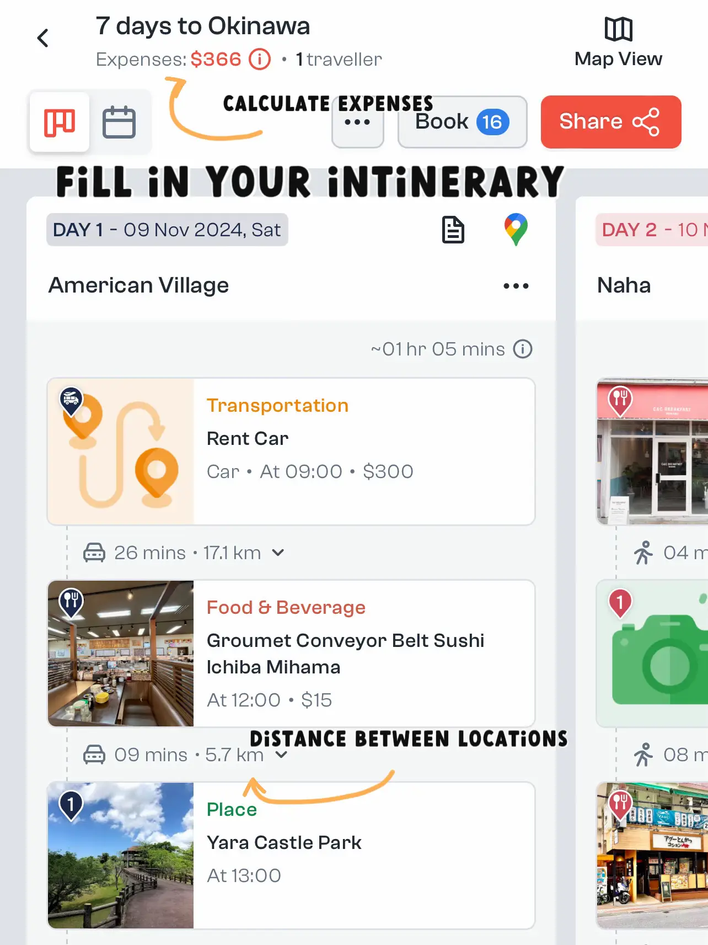Open the Yara Castle Park photo
The image size is (708, 945).
click(x=121, y=856)
